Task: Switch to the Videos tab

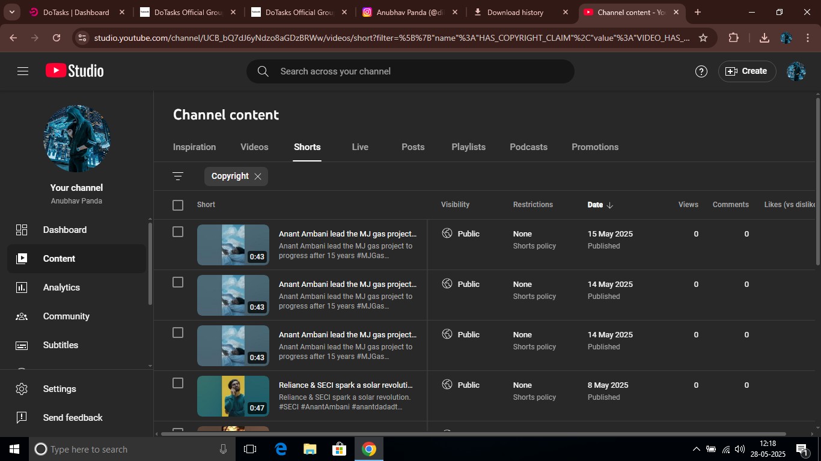Action: 254,147
